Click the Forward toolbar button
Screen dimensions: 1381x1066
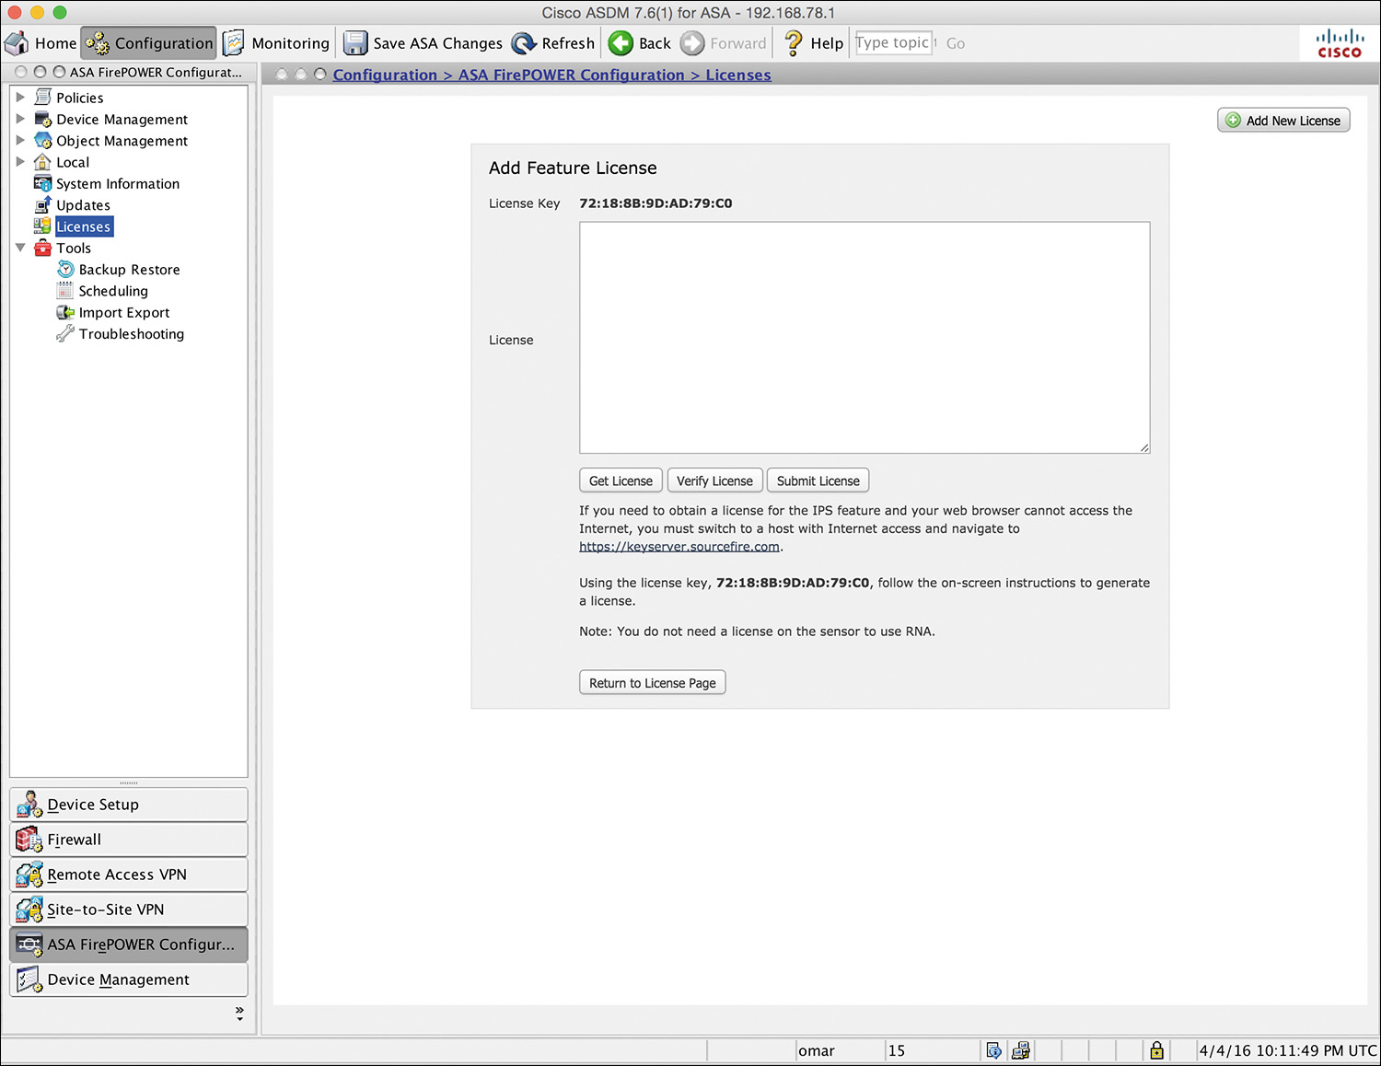coord(724,43)
